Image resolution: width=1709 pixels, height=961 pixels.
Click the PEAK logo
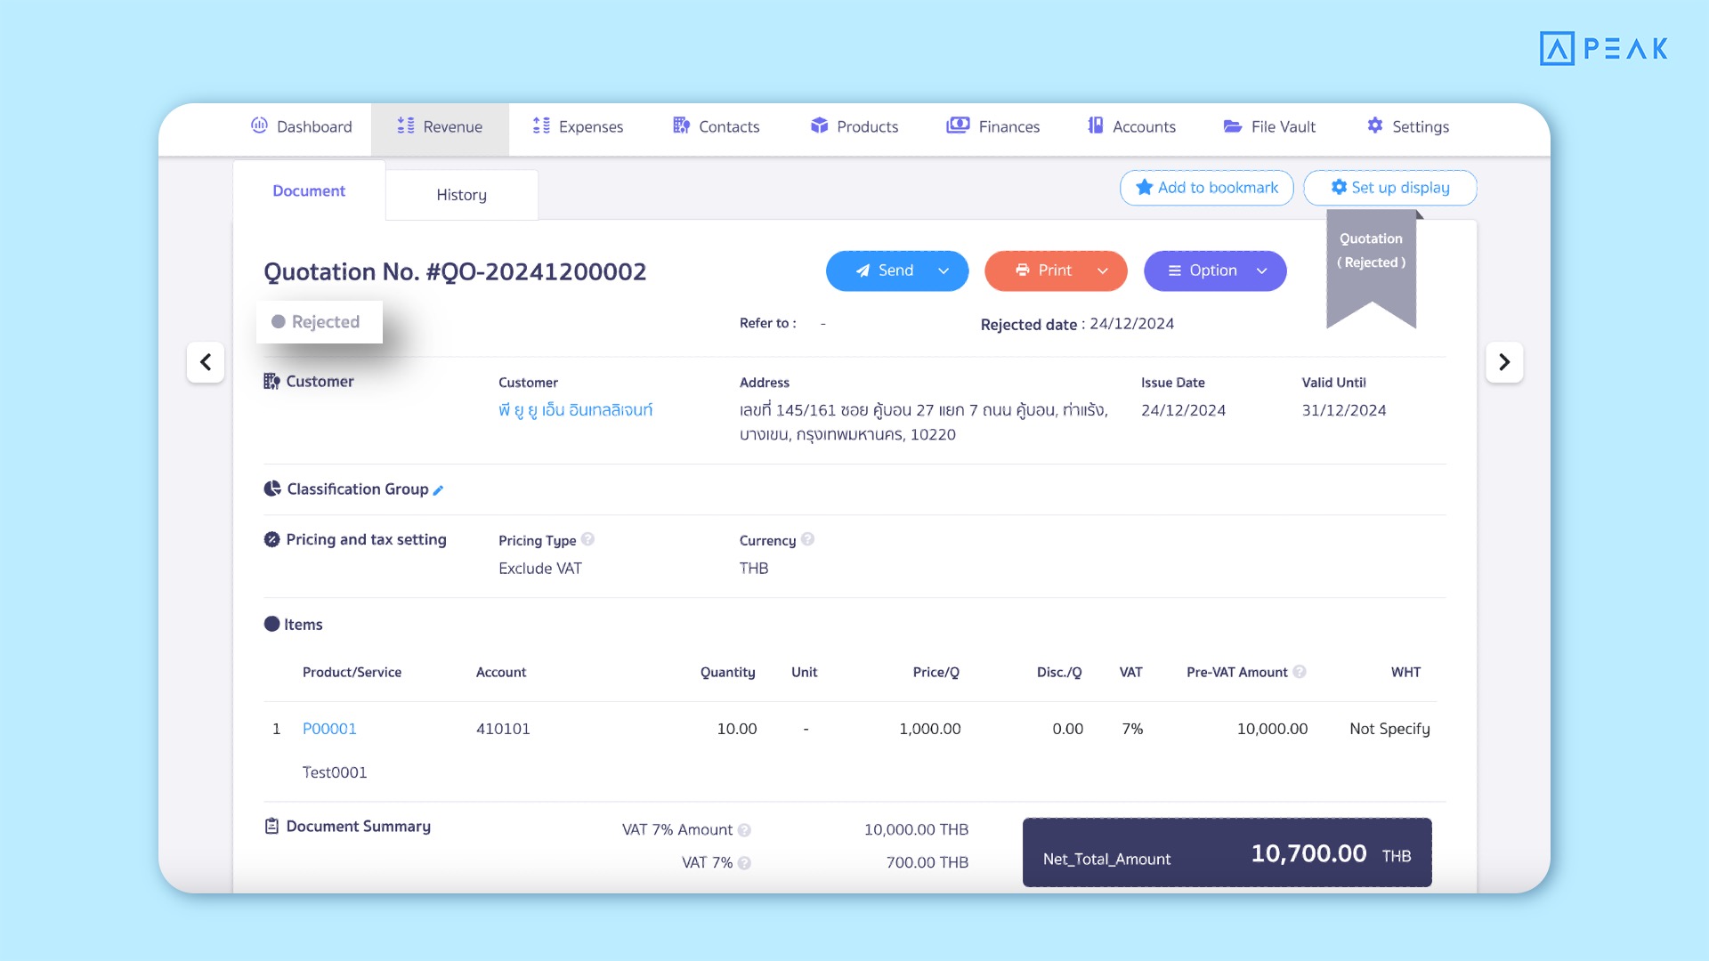1603,48
